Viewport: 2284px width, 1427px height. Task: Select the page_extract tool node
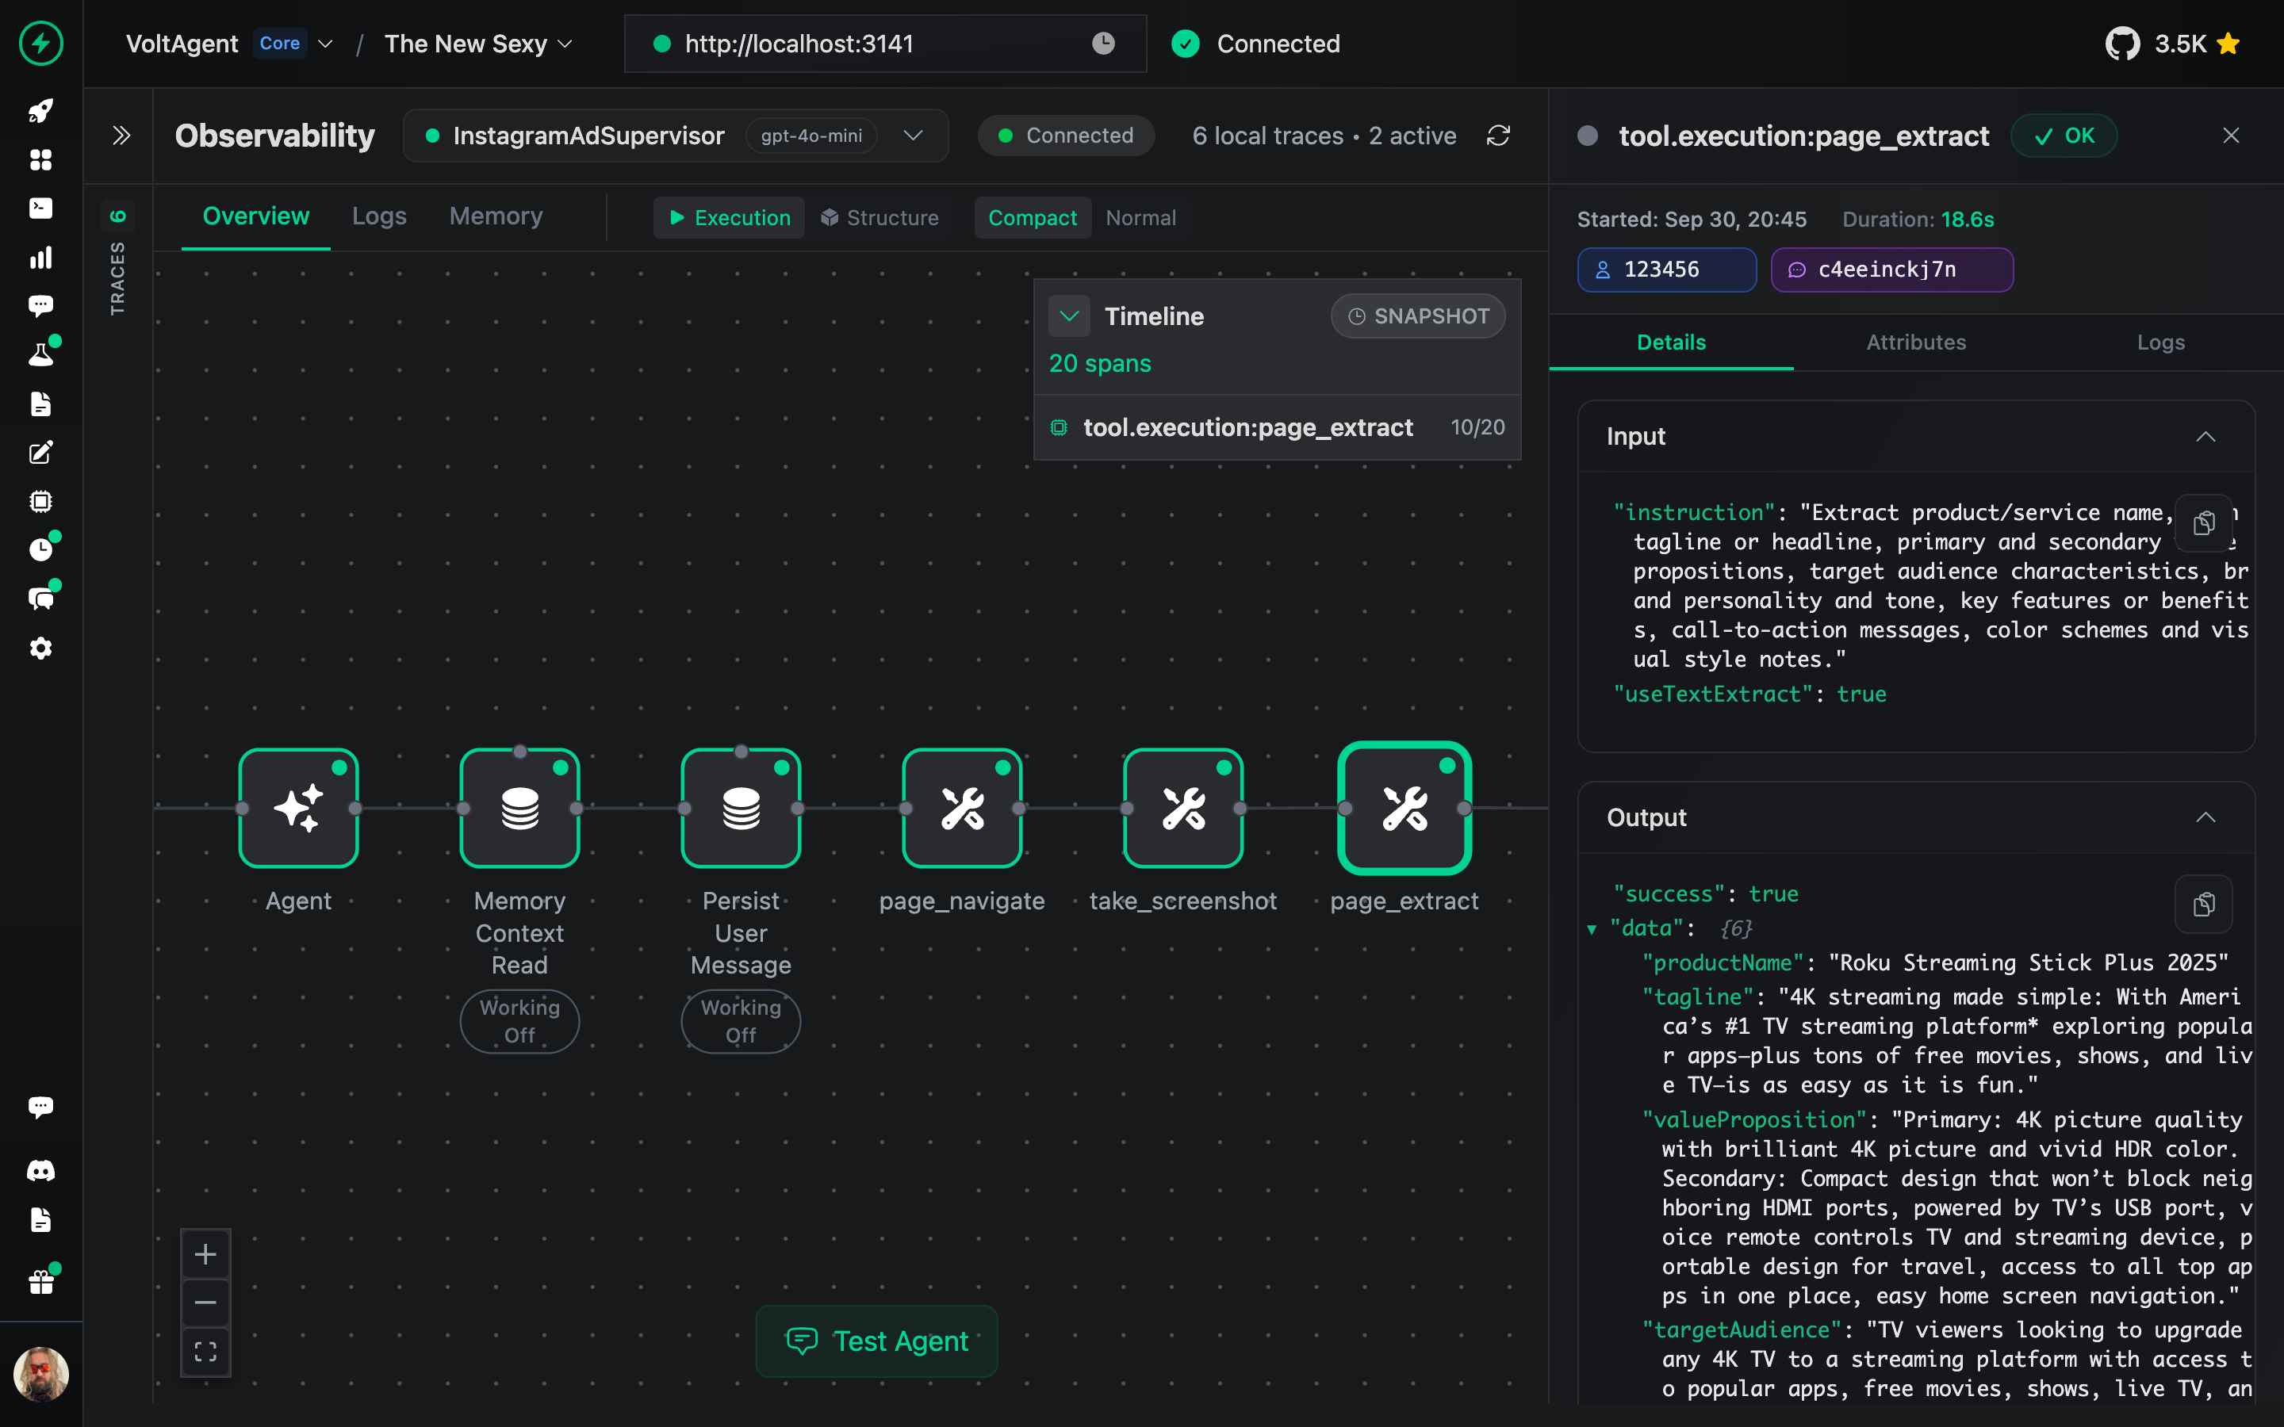click(1405, 809)
